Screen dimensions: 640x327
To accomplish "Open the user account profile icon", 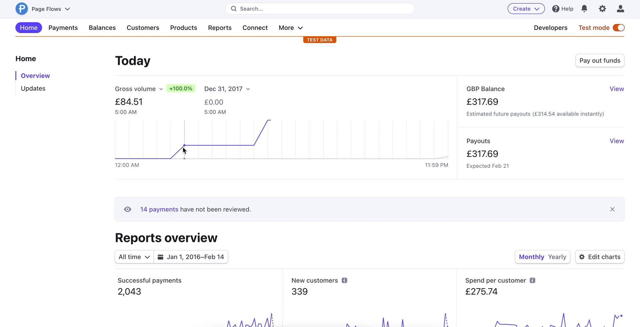I will [620, 9].
